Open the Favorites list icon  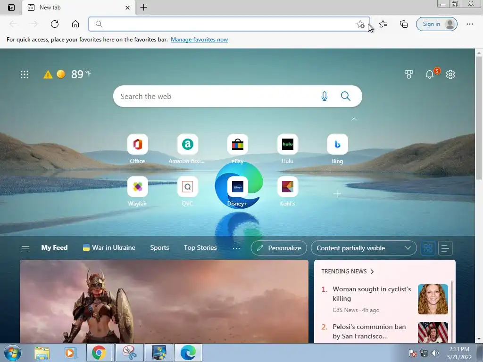[x=383, y=24]
